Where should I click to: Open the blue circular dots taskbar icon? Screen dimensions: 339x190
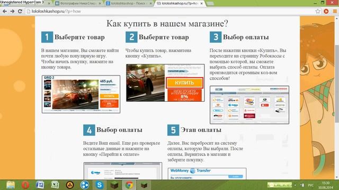(85, 185)
